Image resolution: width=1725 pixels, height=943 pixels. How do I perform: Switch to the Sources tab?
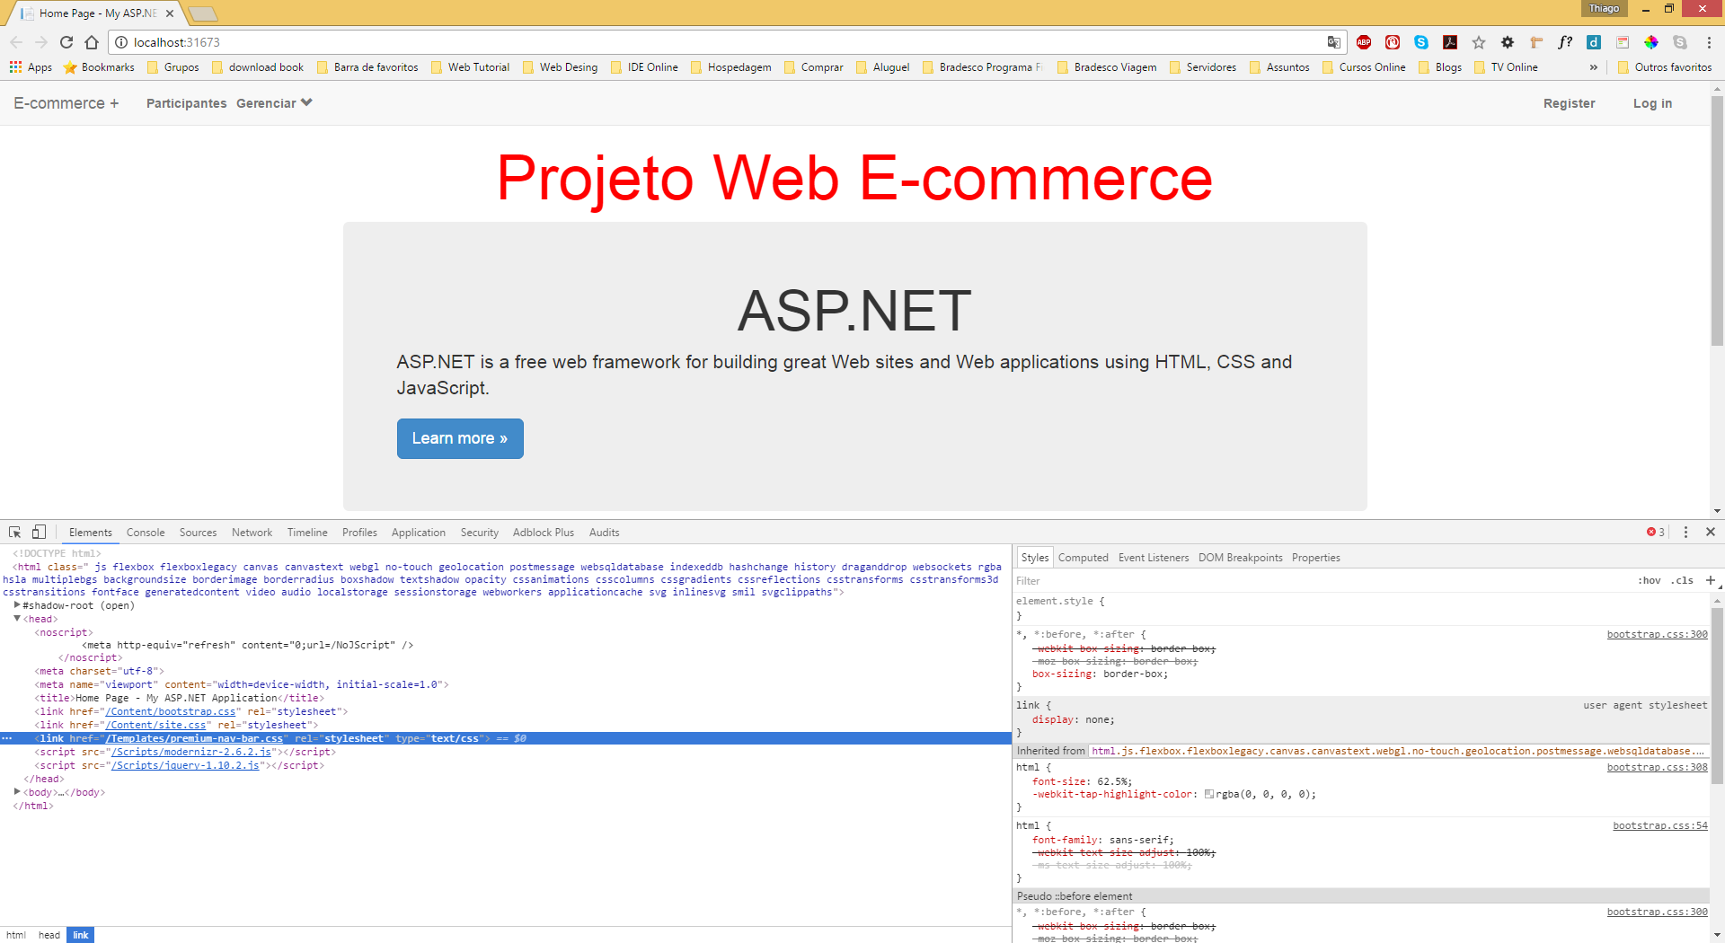(x=198, y=533)
